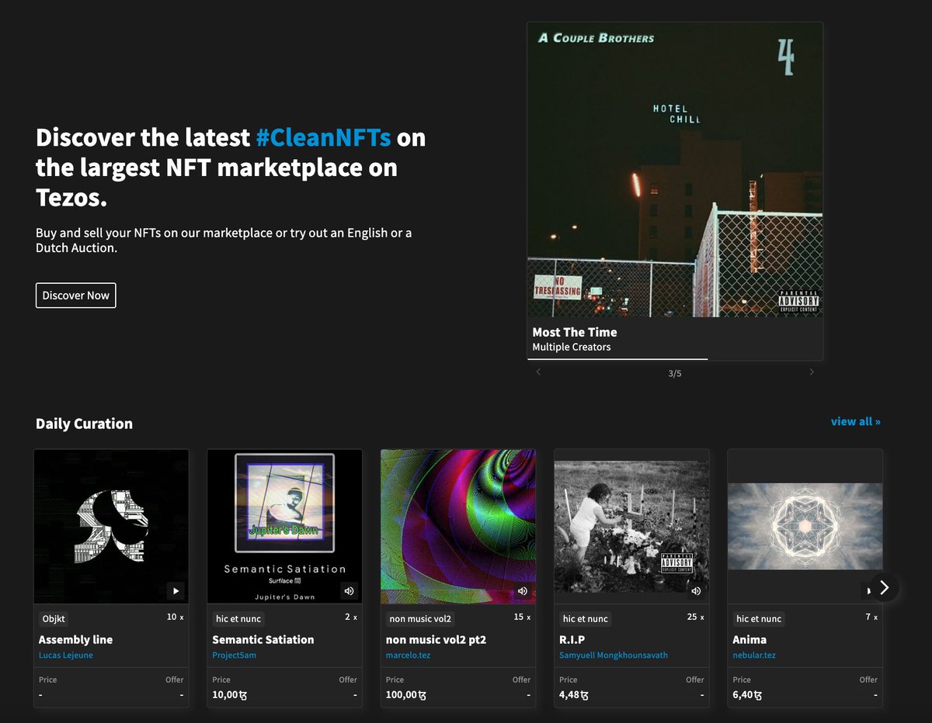This screenshot has width=932, height=723.
Task: Click the 25 x edition count
Action: 696,617
